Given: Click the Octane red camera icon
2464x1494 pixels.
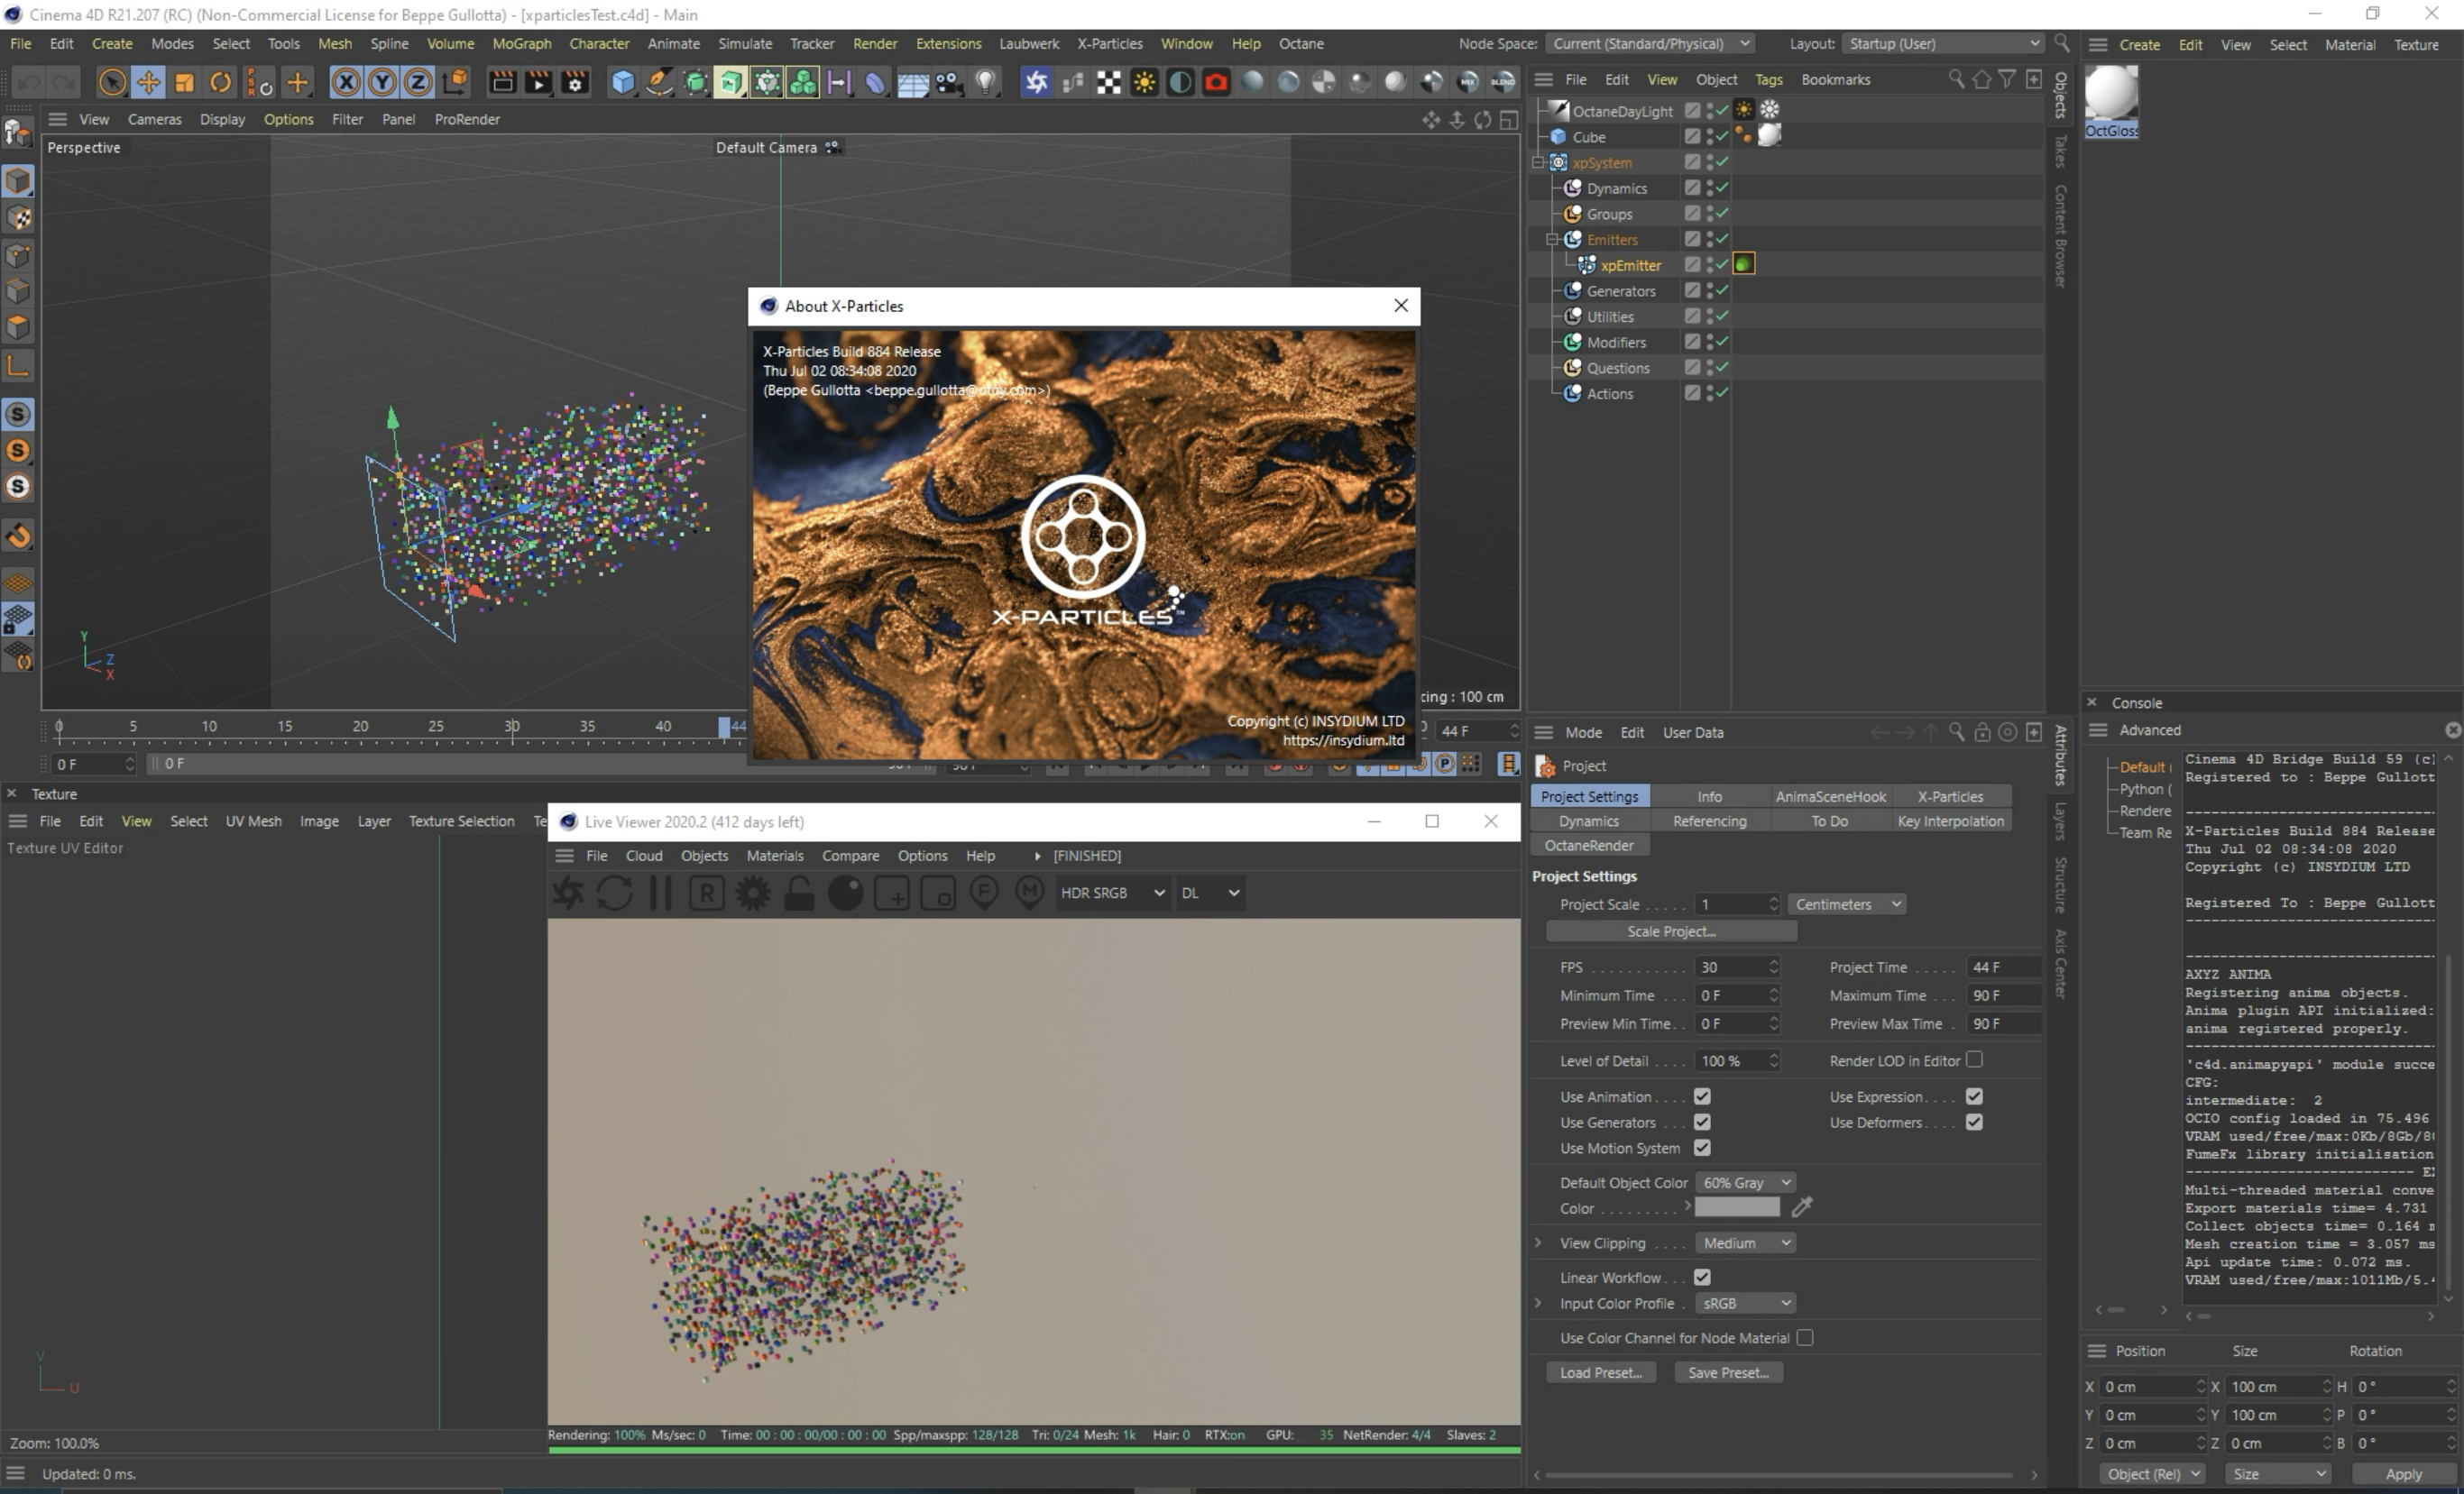Looking at the screenshot, I should pos(1215,82).
